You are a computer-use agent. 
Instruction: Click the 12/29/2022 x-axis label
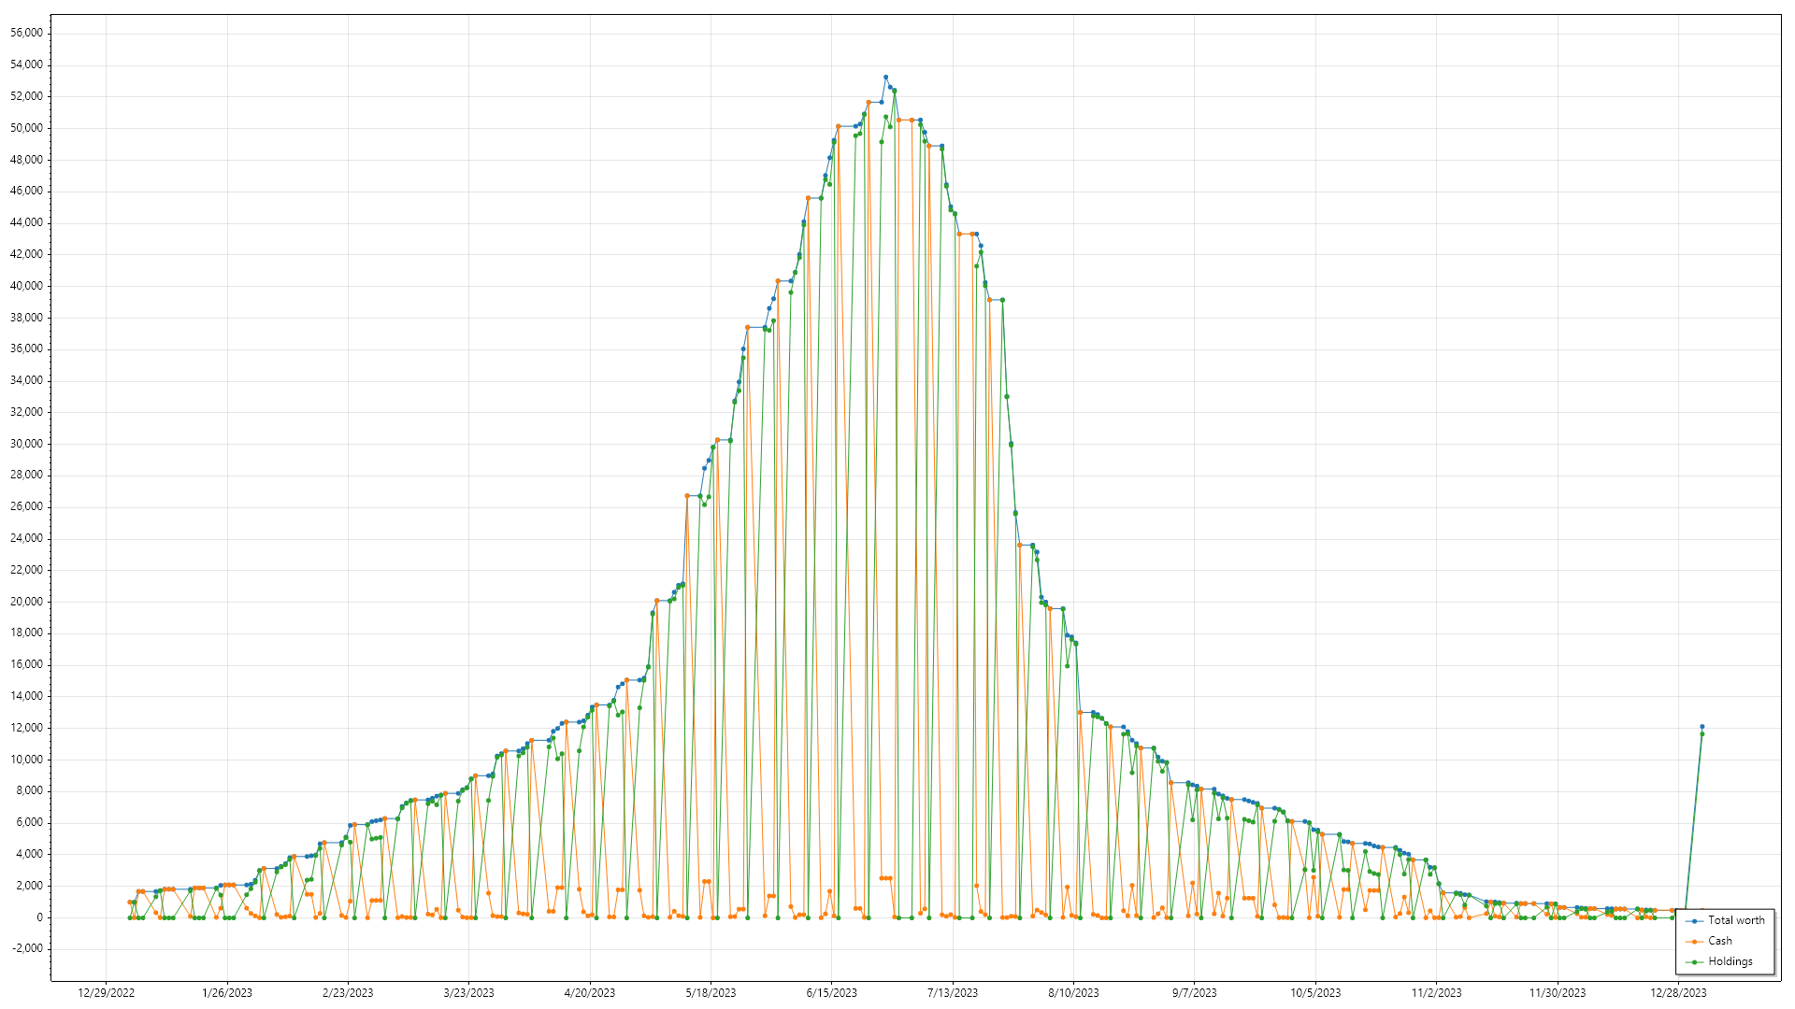click(106, 993)
